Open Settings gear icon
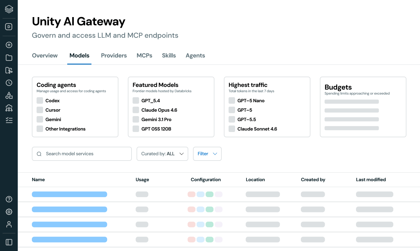This screenshot has width=420, height=251. click(9, 212)
